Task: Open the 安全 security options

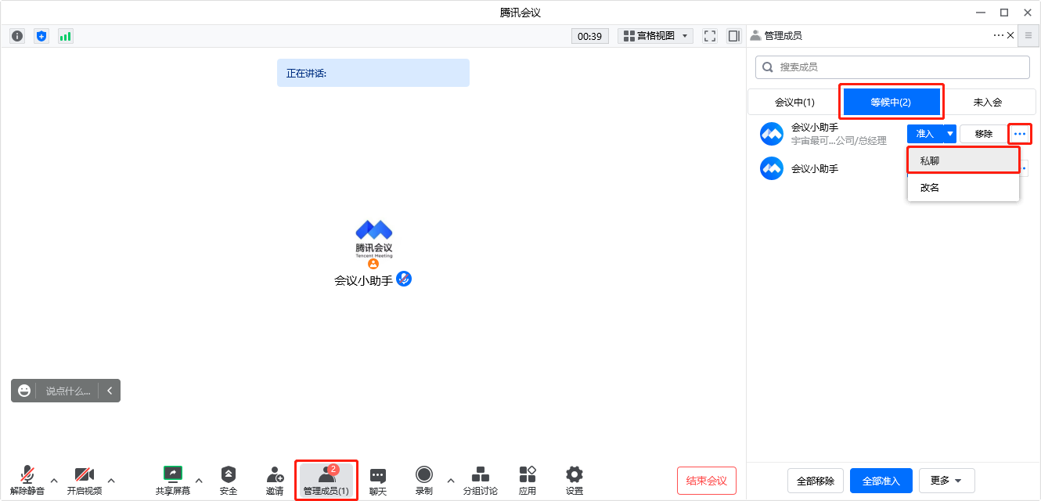Action: pyautogui.click(x=229, y=480)
